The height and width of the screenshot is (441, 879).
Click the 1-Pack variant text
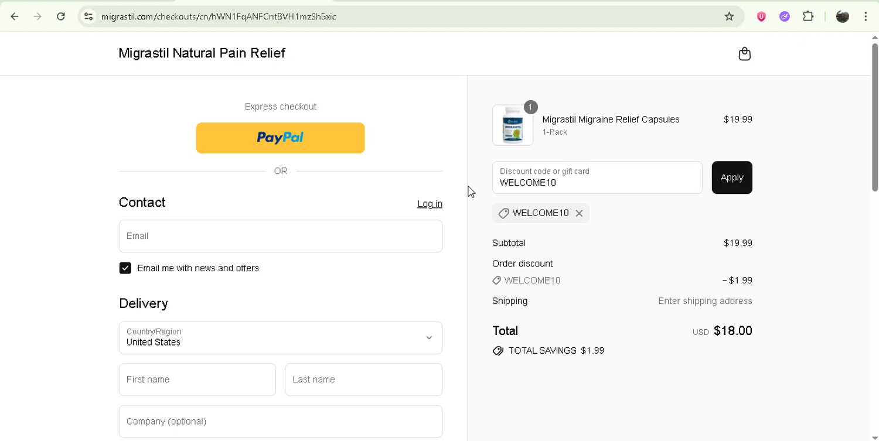click(x=554, y=132)
